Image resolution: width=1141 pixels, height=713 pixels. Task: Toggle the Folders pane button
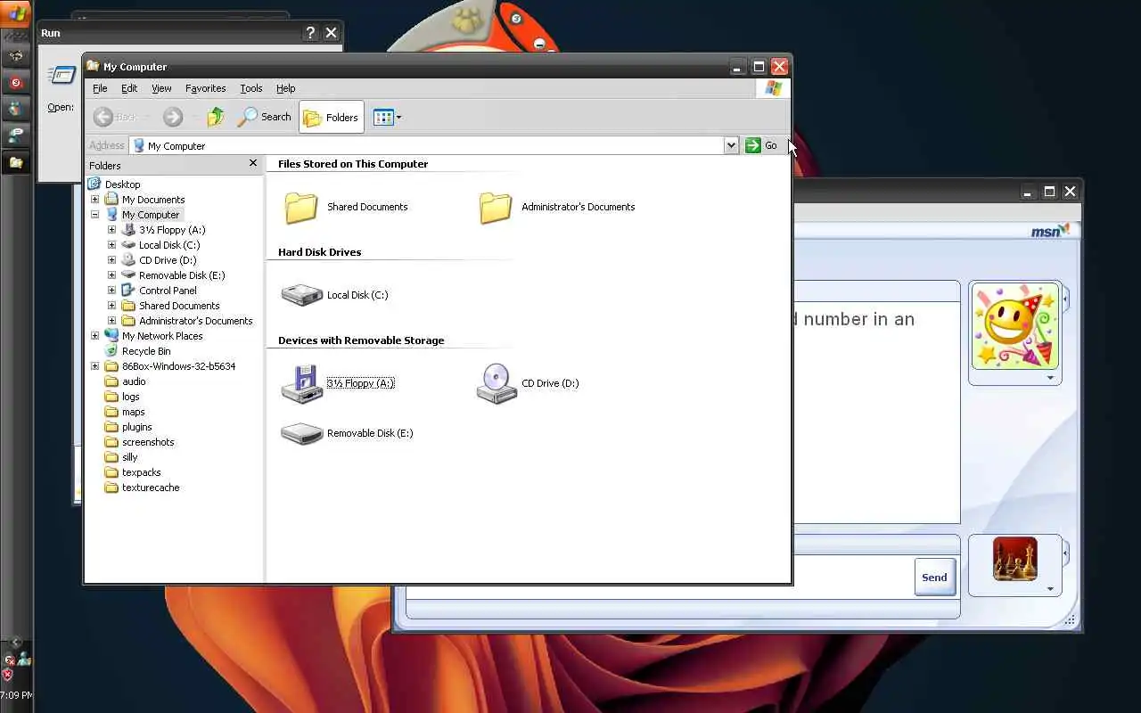(331, 117)
